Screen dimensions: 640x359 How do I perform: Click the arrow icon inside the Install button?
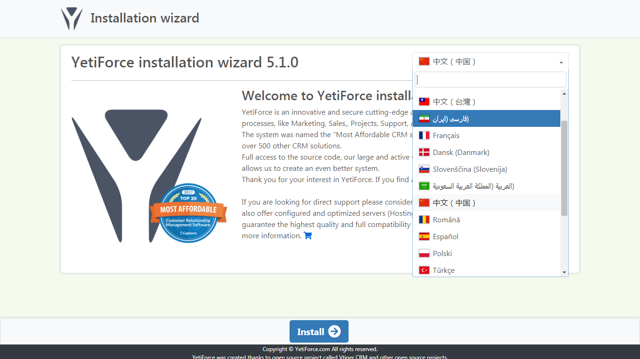tap(335, 331)
